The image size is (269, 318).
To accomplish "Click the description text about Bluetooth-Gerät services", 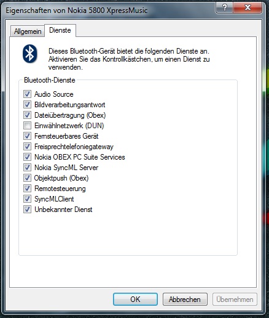I will click(x=129, y=59).
